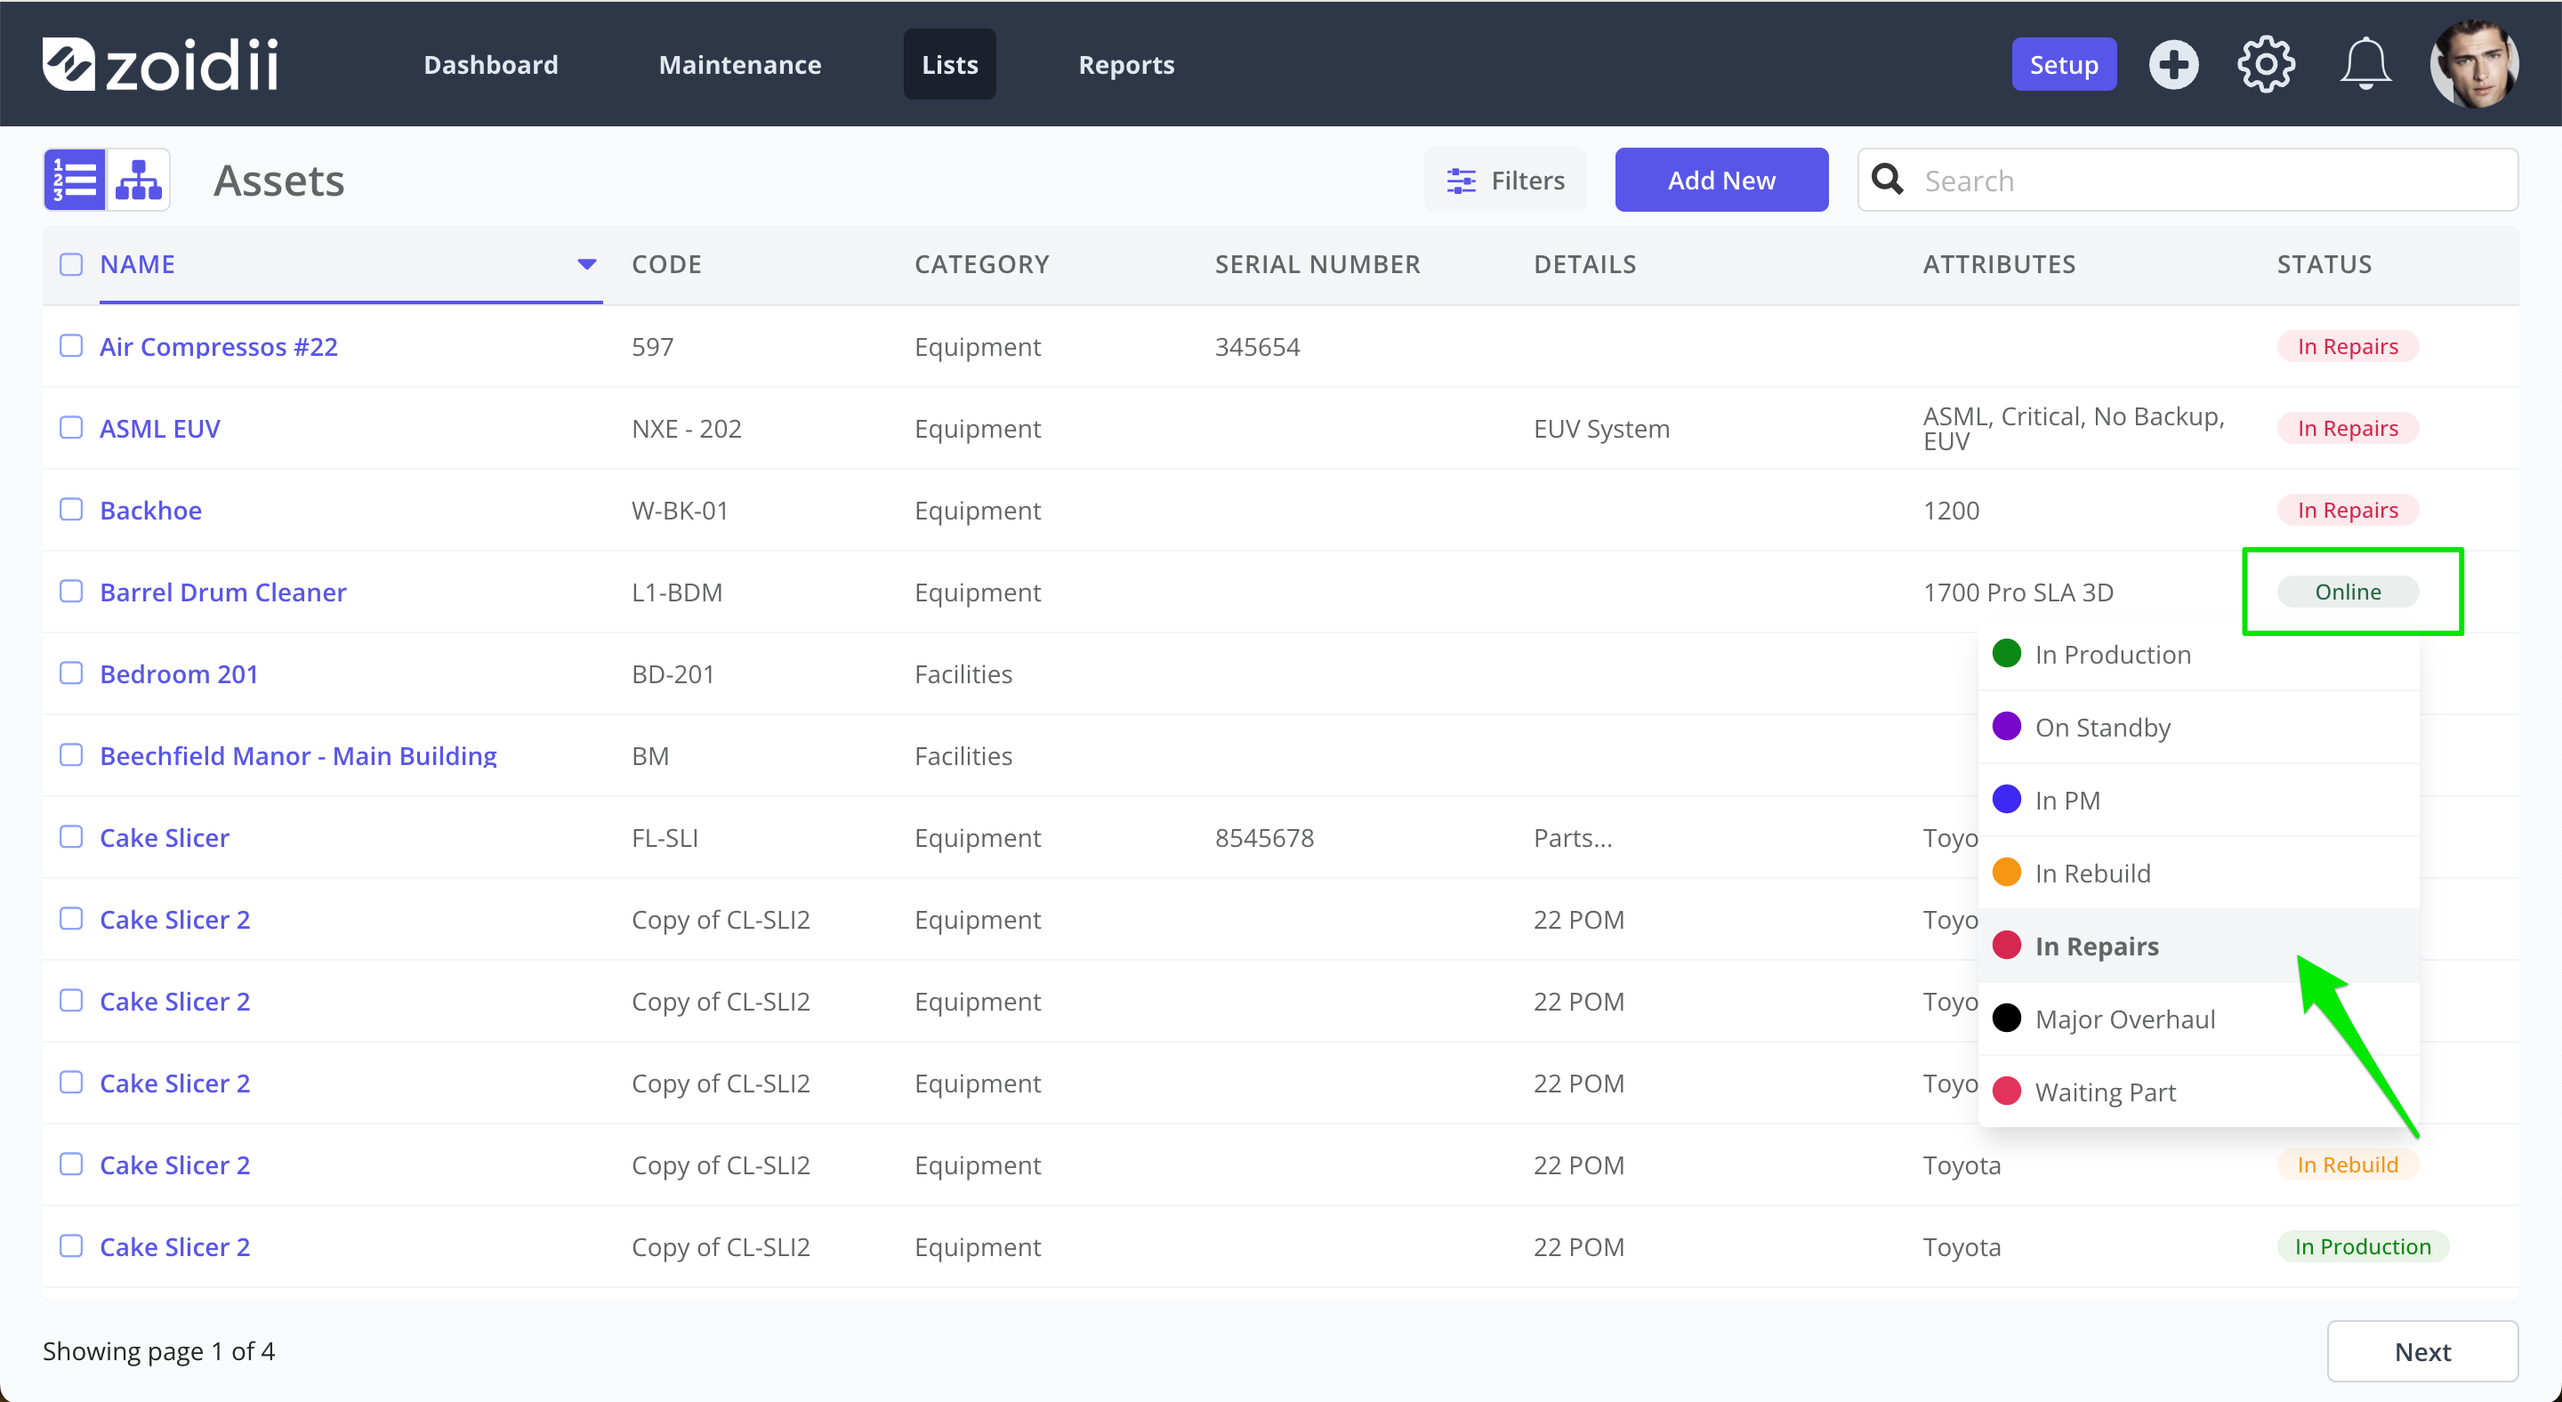Click the zoidii logo
The width and height of the screenshot is (2562, 1402).
(x=161, y=65)
